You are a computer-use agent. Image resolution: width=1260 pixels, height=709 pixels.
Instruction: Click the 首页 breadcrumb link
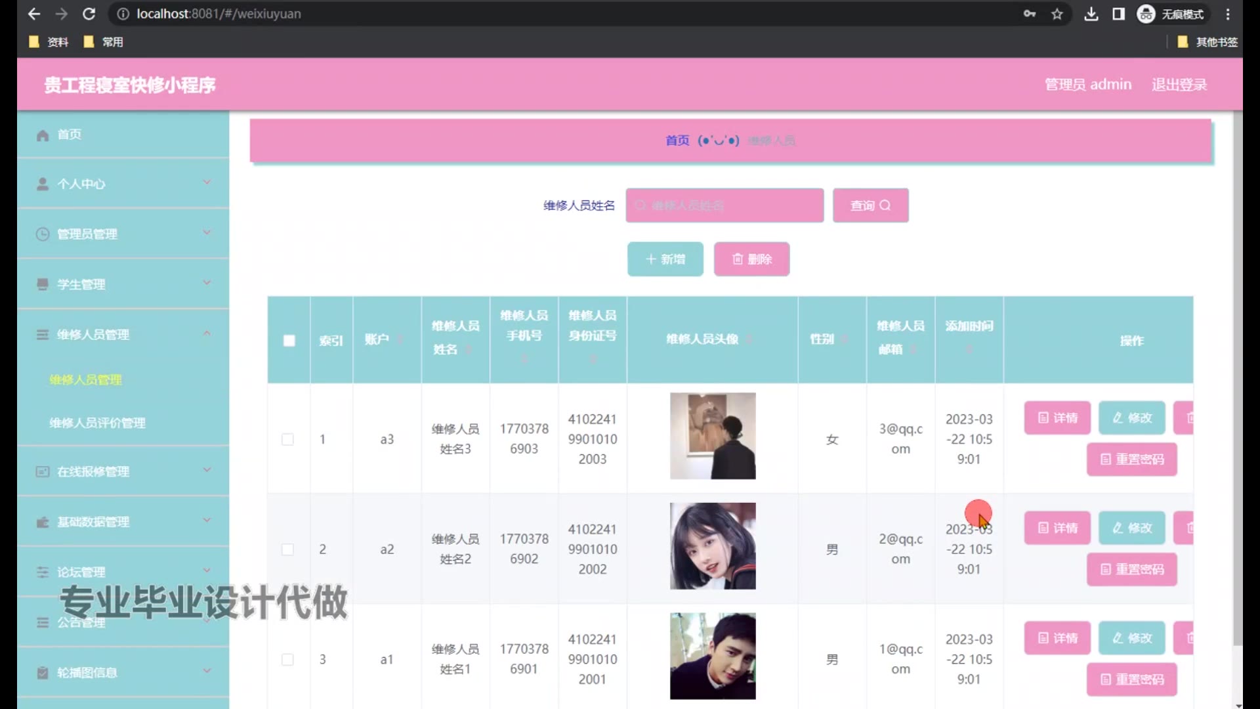click(x=677, y=140)
